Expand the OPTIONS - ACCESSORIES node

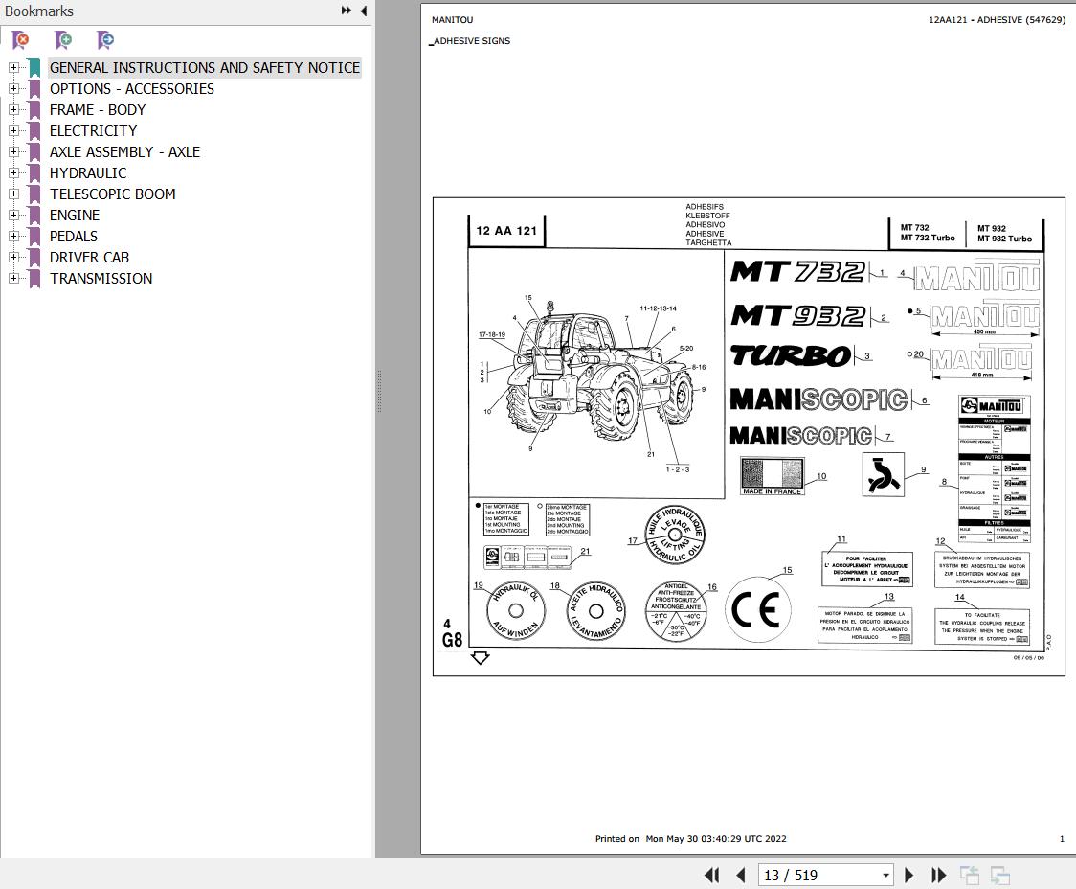pos(13,88)
